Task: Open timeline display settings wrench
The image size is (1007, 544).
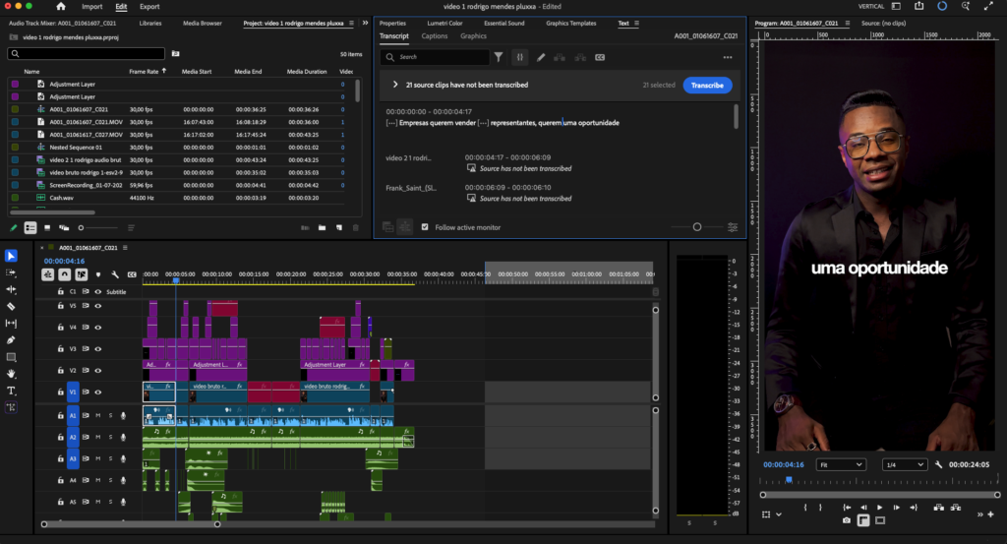Action: pos(115,274)
